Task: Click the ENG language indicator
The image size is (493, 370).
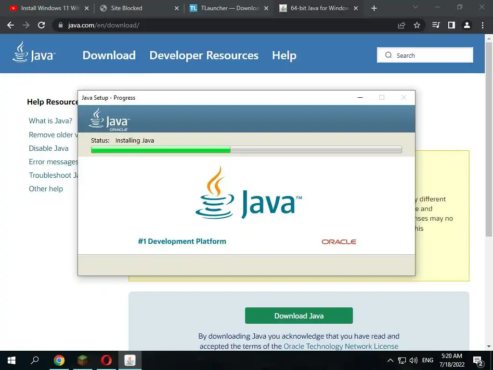Action: pos(428,360)
